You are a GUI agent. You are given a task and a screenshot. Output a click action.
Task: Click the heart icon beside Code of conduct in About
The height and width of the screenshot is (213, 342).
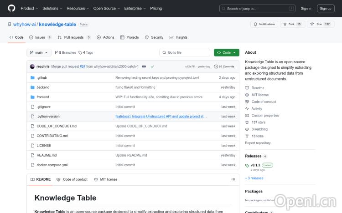click(247, 101)
